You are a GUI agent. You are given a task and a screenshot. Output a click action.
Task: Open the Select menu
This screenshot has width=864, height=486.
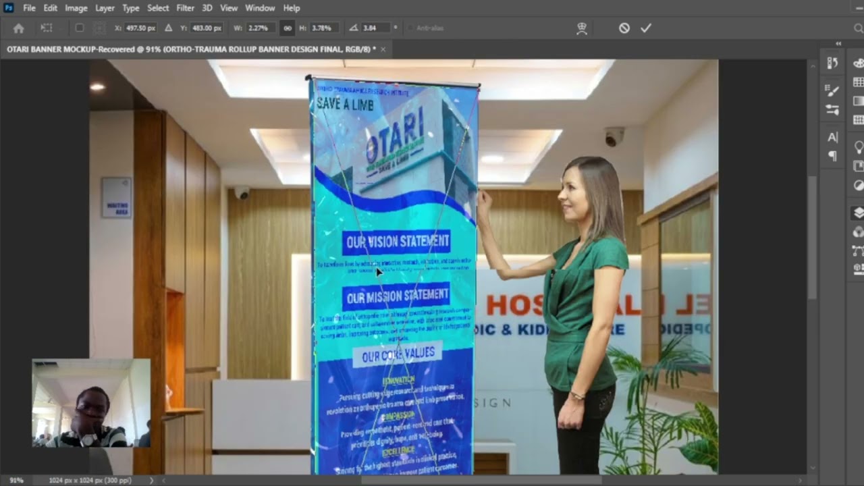tap(158, 8)
